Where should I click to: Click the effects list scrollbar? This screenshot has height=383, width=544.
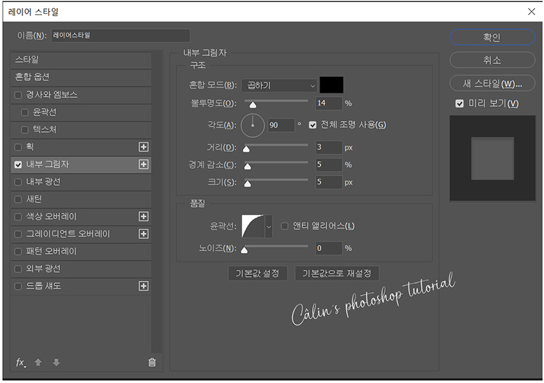[157, 202]
